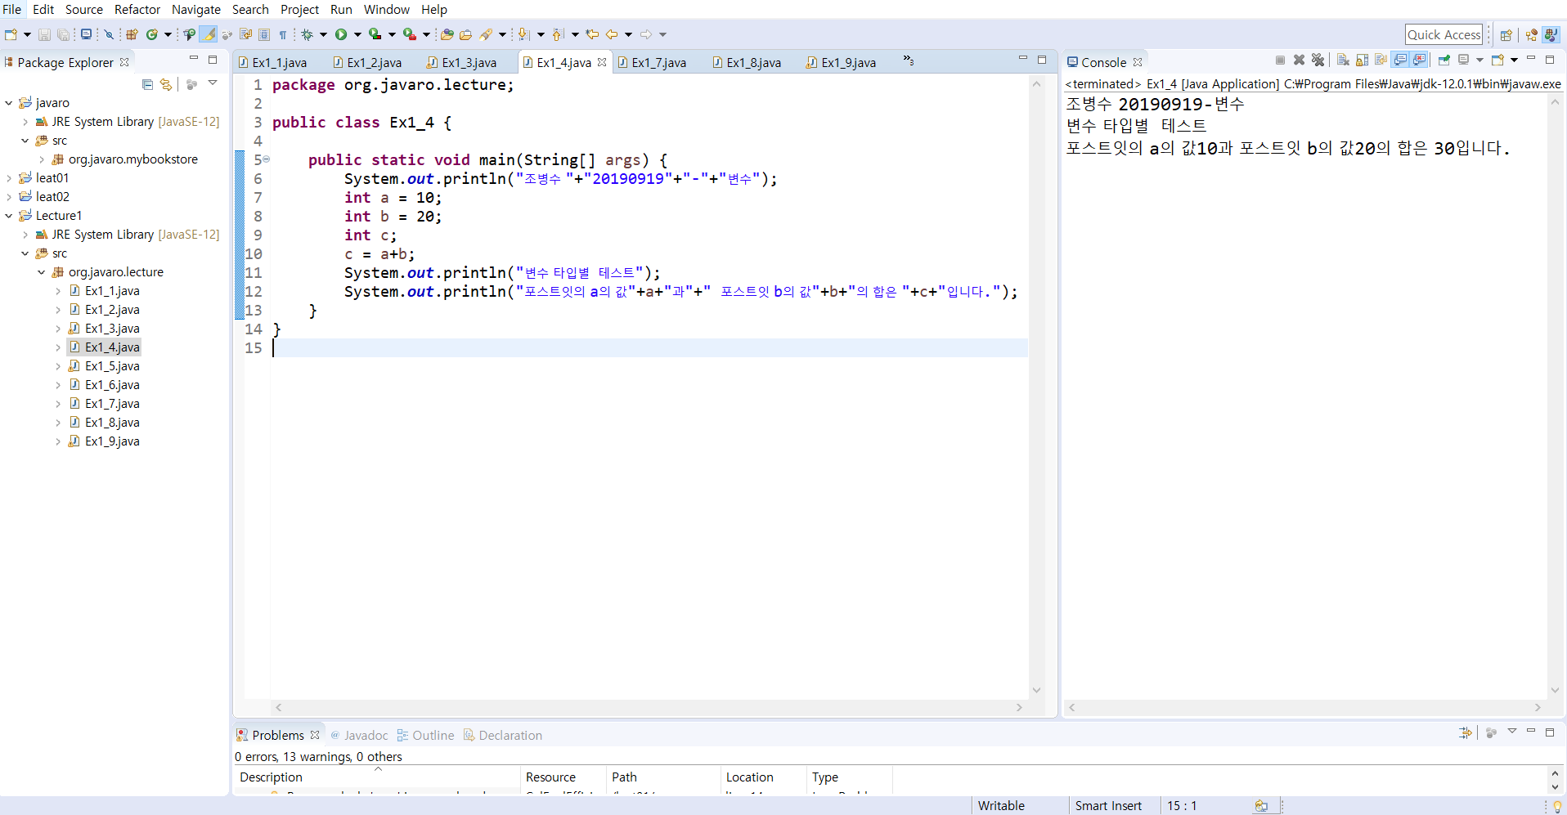Select Ex1_5.java in Package Explorer
Viewport: 1567px width, 815px height.
tap(112, 366)
